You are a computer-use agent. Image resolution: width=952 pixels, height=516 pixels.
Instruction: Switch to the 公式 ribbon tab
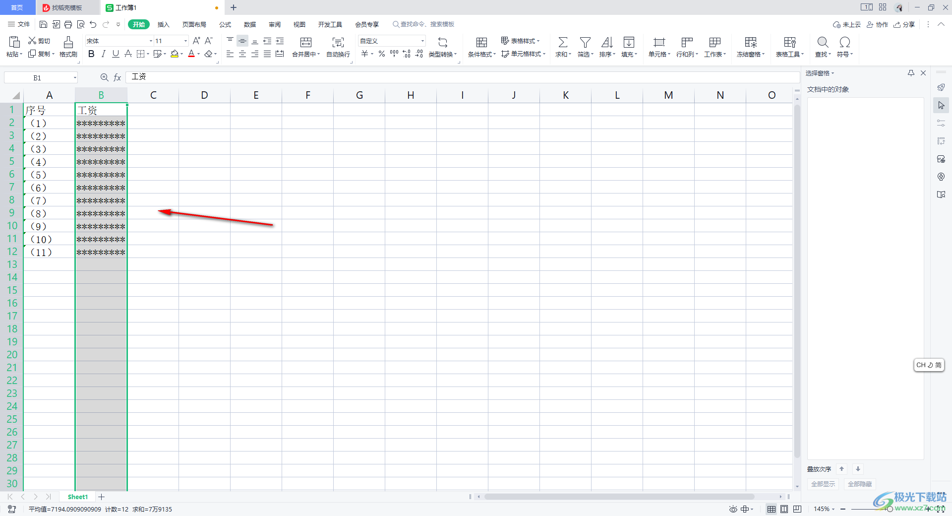point(225,24)
